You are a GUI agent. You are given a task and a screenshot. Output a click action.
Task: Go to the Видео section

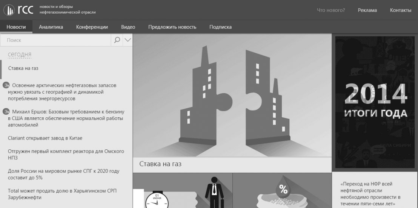coord(128,27)
